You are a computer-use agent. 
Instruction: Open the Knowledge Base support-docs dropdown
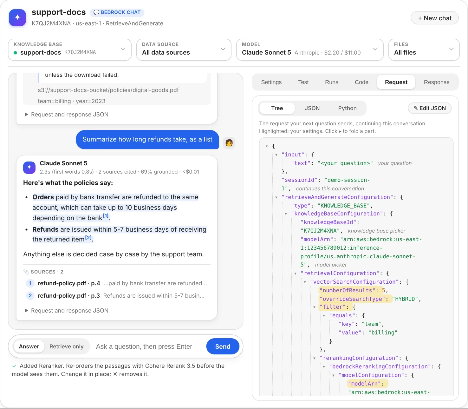coord(70,49)
